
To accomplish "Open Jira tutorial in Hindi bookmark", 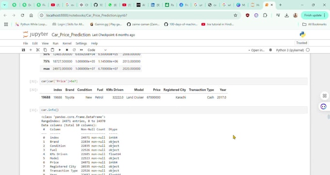I will point(217,24).
